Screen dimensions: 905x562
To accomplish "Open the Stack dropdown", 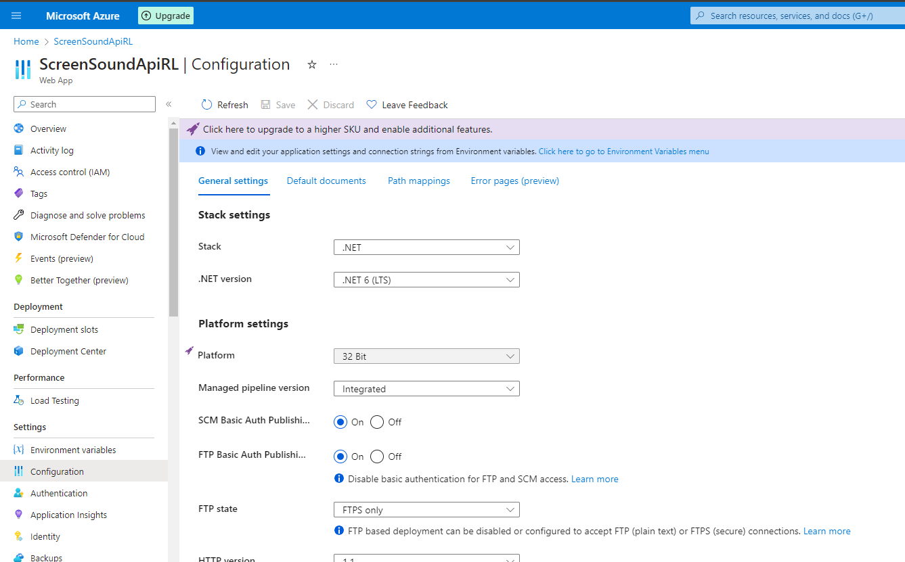I will [x=426, y=248].
